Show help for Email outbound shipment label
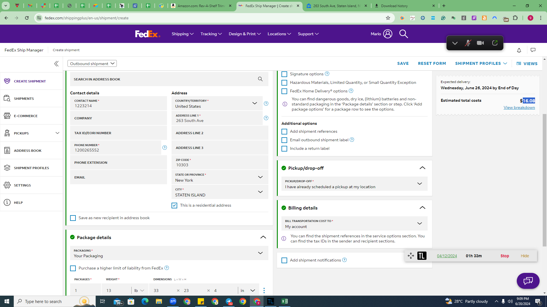The width and height of the screenshot is (547, 307). coord(352,140)
